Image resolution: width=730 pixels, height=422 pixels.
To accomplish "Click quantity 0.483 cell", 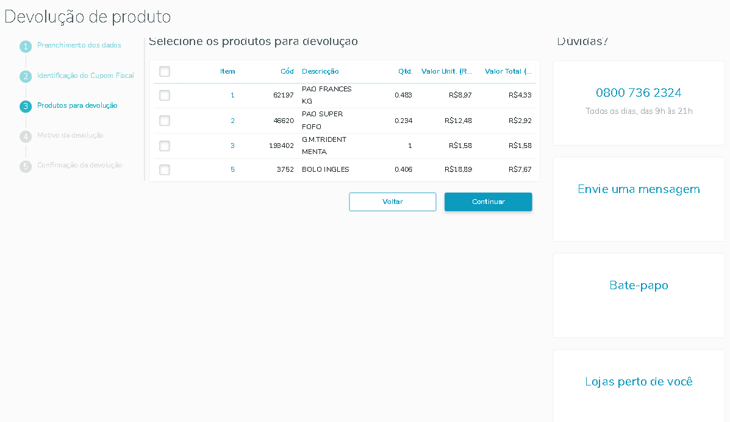I will 403,95.
